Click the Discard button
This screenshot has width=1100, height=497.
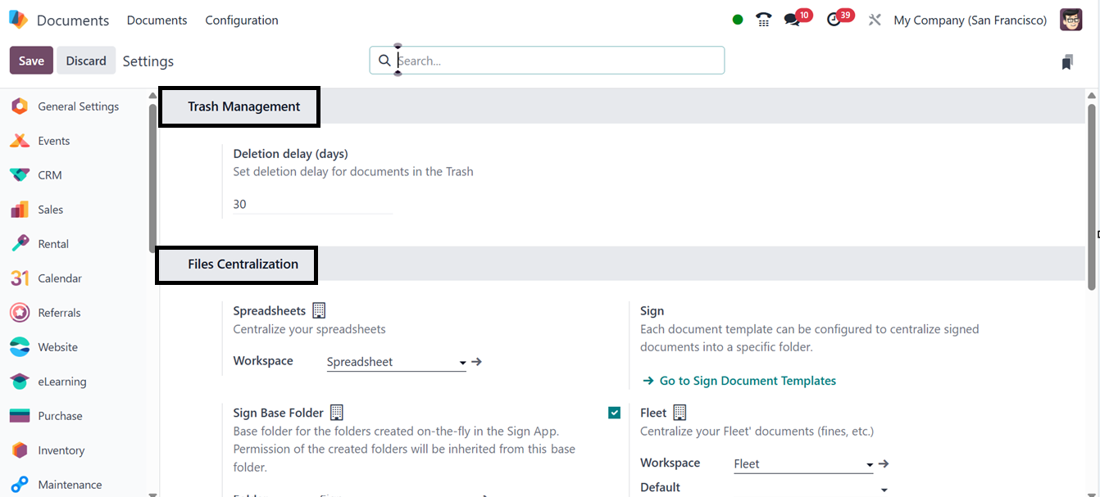86,61
